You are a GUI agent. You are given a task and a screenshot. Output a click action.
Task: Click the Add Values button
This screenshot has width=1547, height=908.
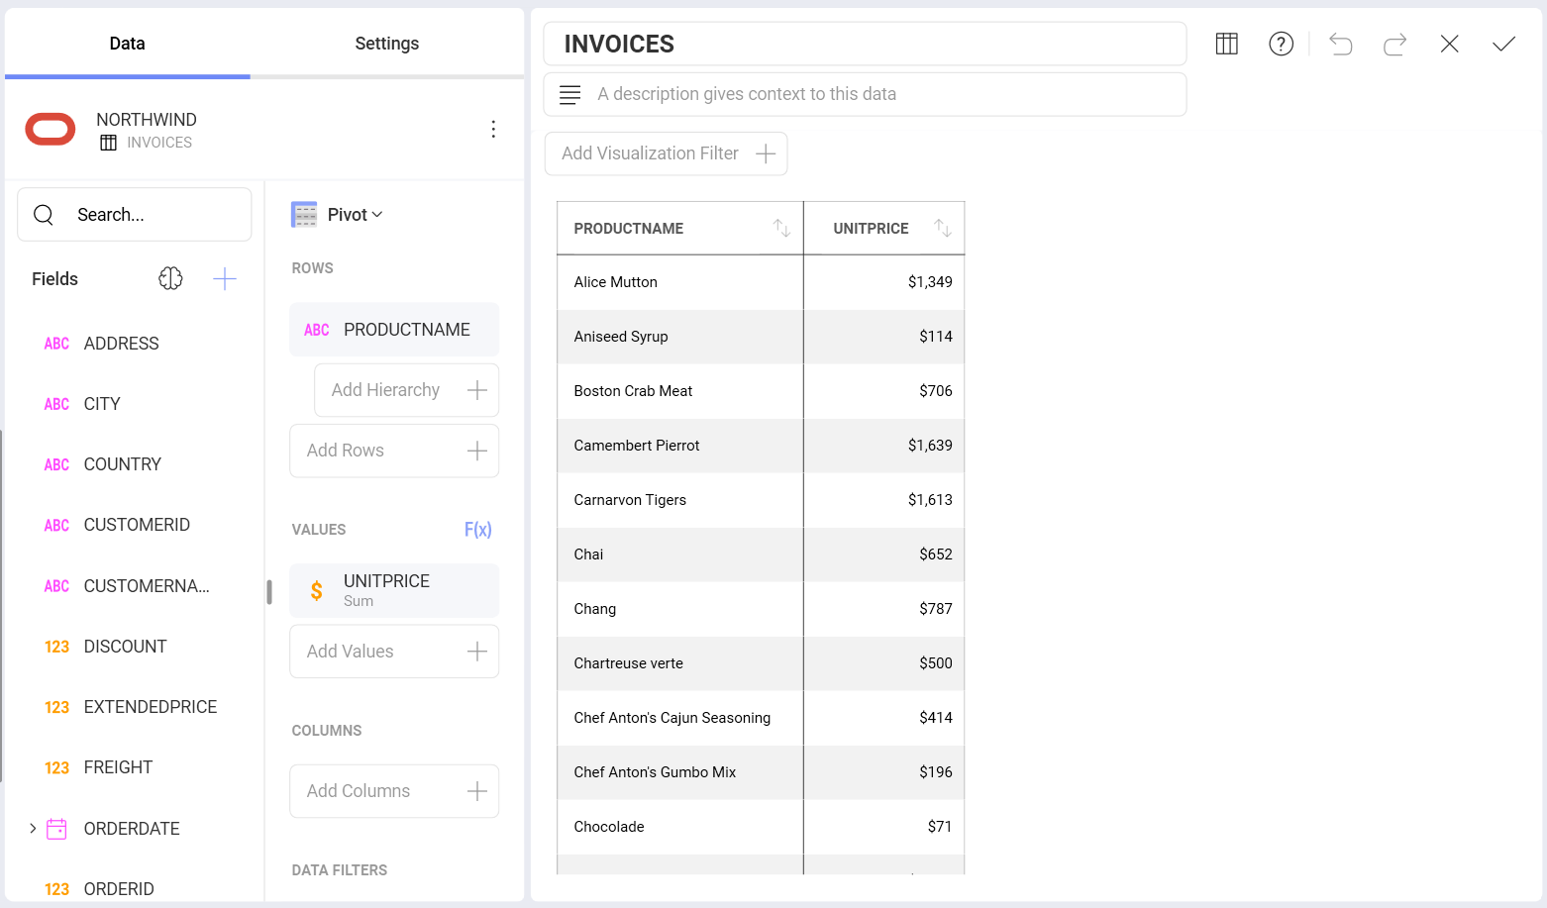[394, 652]
